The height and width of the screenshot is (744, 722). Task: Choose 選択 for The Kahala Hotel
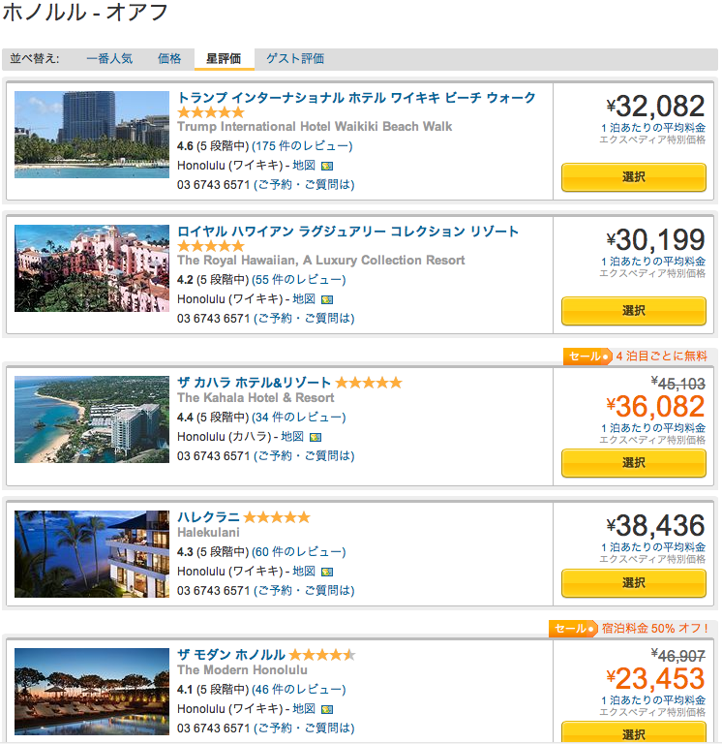click(633, 463)
